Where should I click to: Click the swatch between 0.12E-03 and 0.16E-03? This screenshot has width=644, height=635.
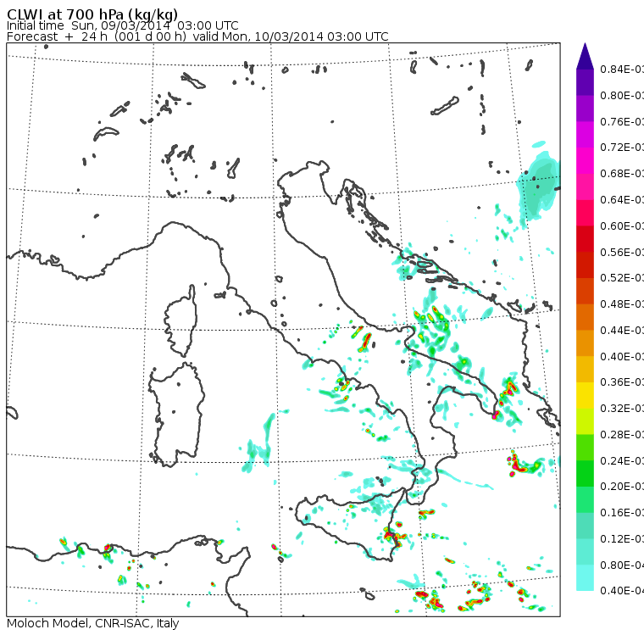pyautogui.click(x=585, y=526)
